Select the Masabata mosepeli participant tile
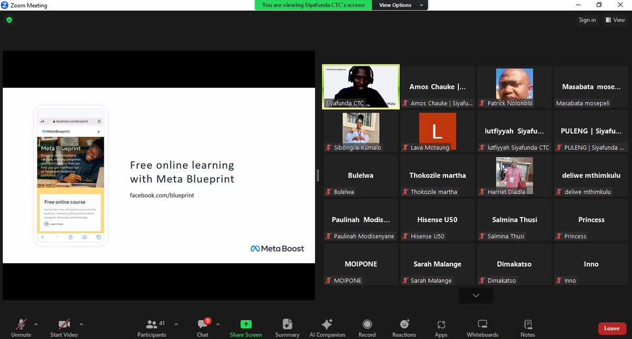Viewport: 632px width, 339px height. (591, 88)
